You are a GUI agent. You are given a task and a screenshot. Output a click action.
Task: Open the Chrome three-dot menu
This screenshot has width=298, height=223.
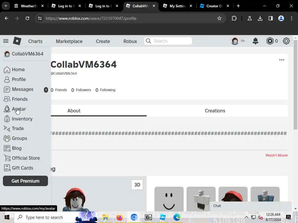[x=292, y=18]
